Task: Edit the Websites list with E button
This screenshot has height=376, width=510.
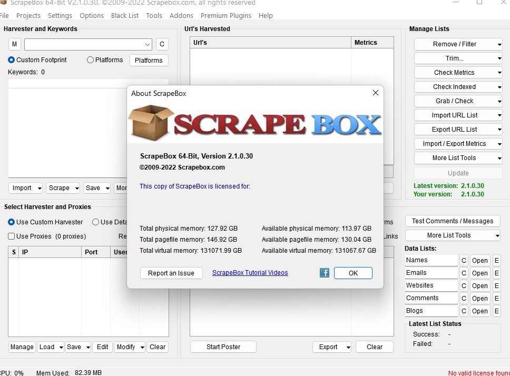Action: [497, 285]
